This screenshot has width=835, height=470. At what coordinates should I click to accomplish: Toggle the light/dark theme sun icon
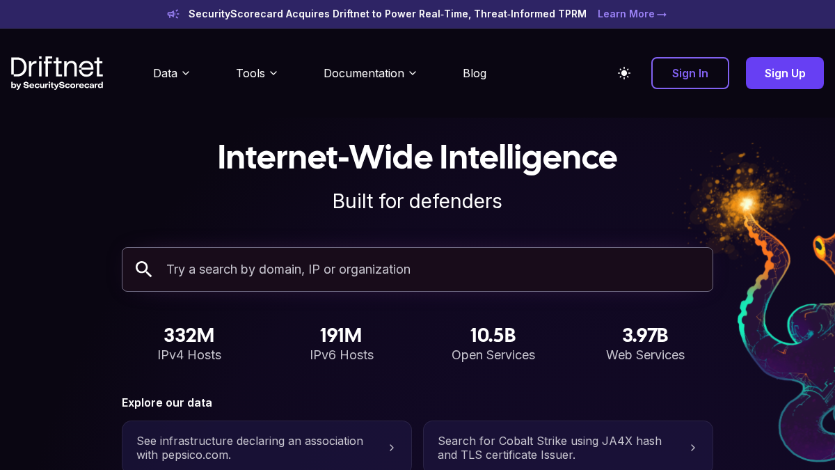point(624,73)
